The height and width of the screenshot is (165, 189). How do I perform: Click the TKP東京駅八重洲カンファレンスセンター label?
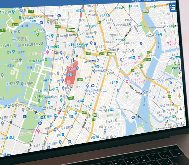point(96,92)
